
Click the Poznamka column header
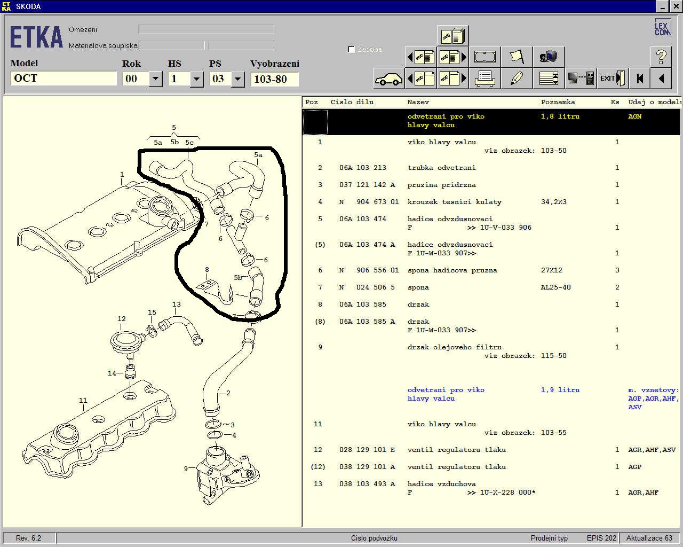(558, 102)
